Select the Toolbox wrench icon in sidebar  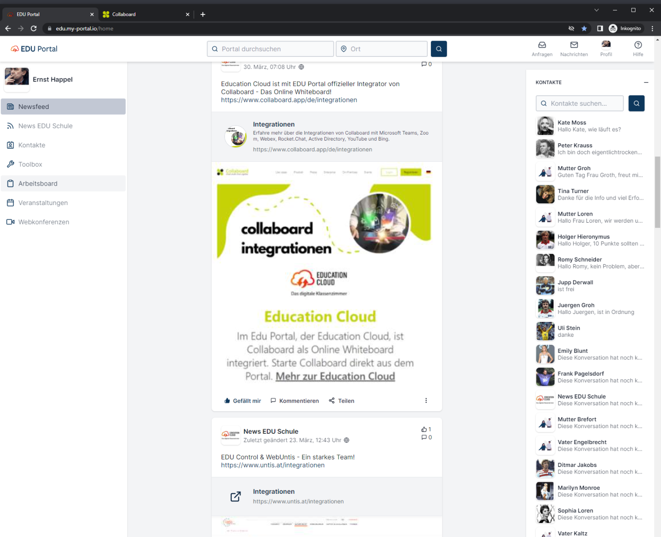pyautogui.click(x=11, y=164)
